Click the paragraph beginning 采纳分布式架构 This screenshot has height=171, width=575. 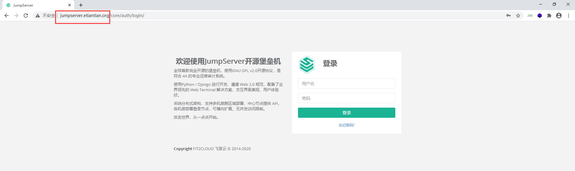tap(228, 106)
